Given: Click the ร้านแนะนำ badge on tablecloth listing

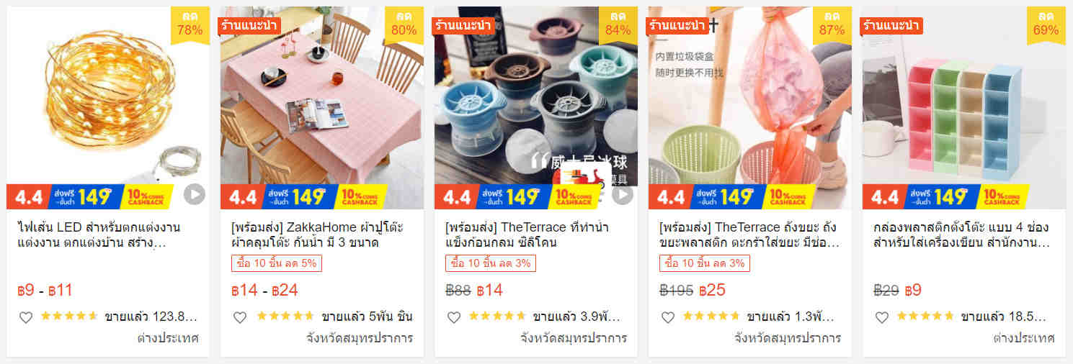Looking at the screenshot, I should (249, 26).
